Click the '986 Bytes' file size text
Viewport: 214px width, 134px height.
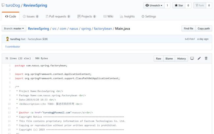pos(41,58)
